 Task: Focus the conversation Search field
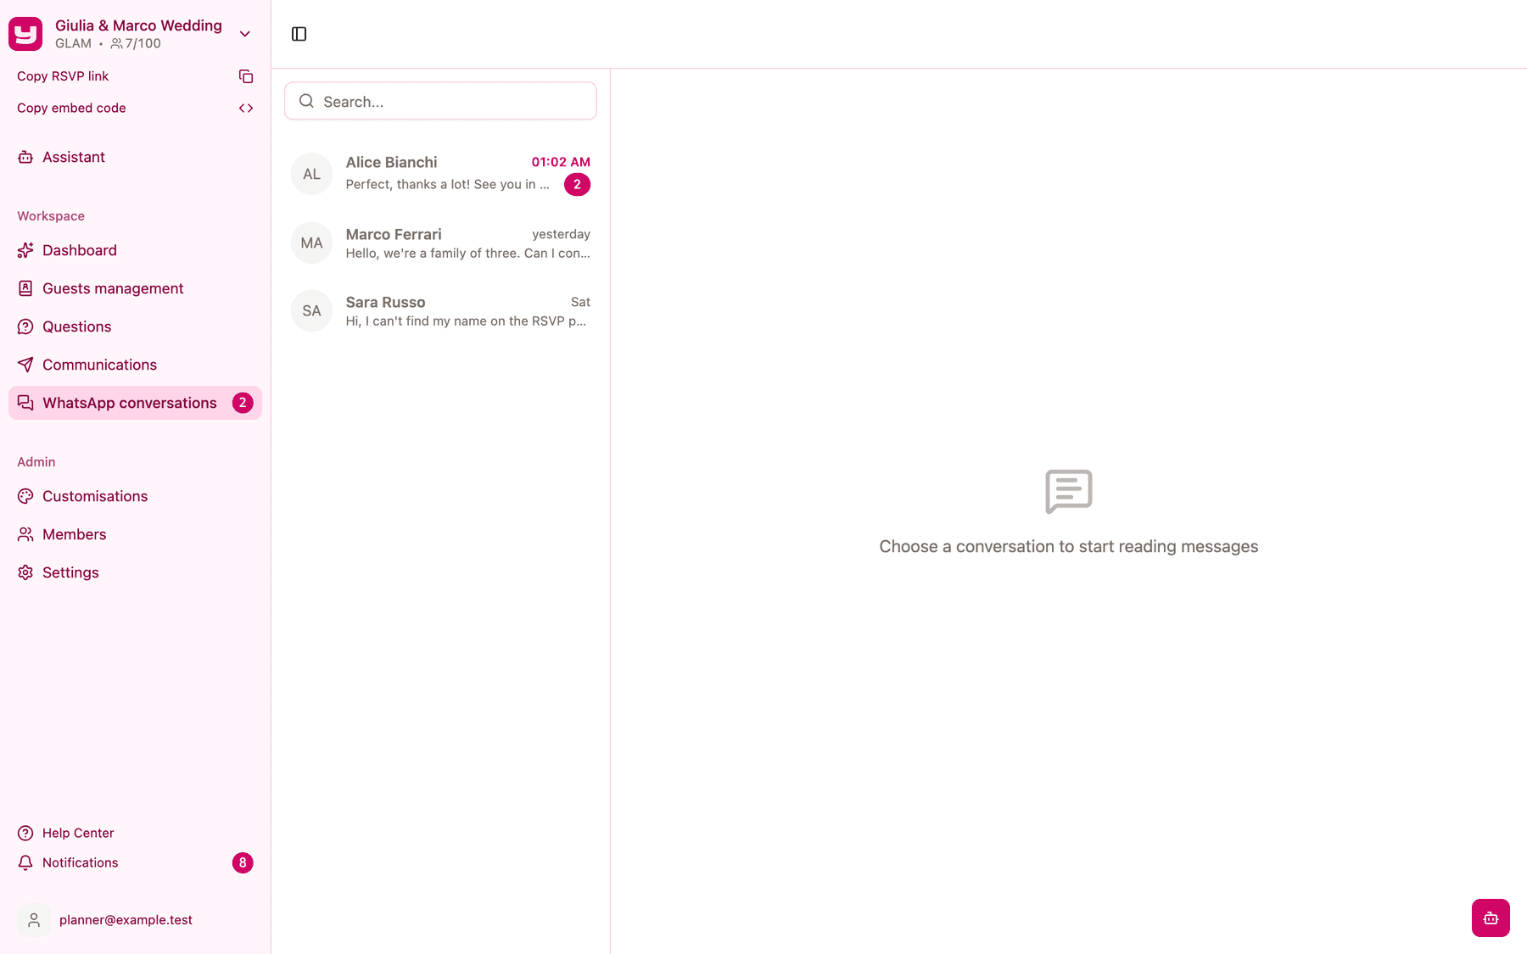pyautogui.click(x=440, y=101)
